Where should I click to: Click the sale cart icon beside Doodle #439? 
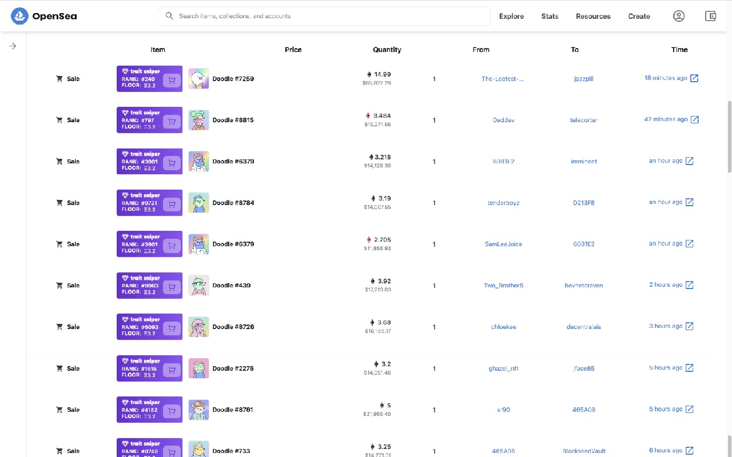pos(59,285)
